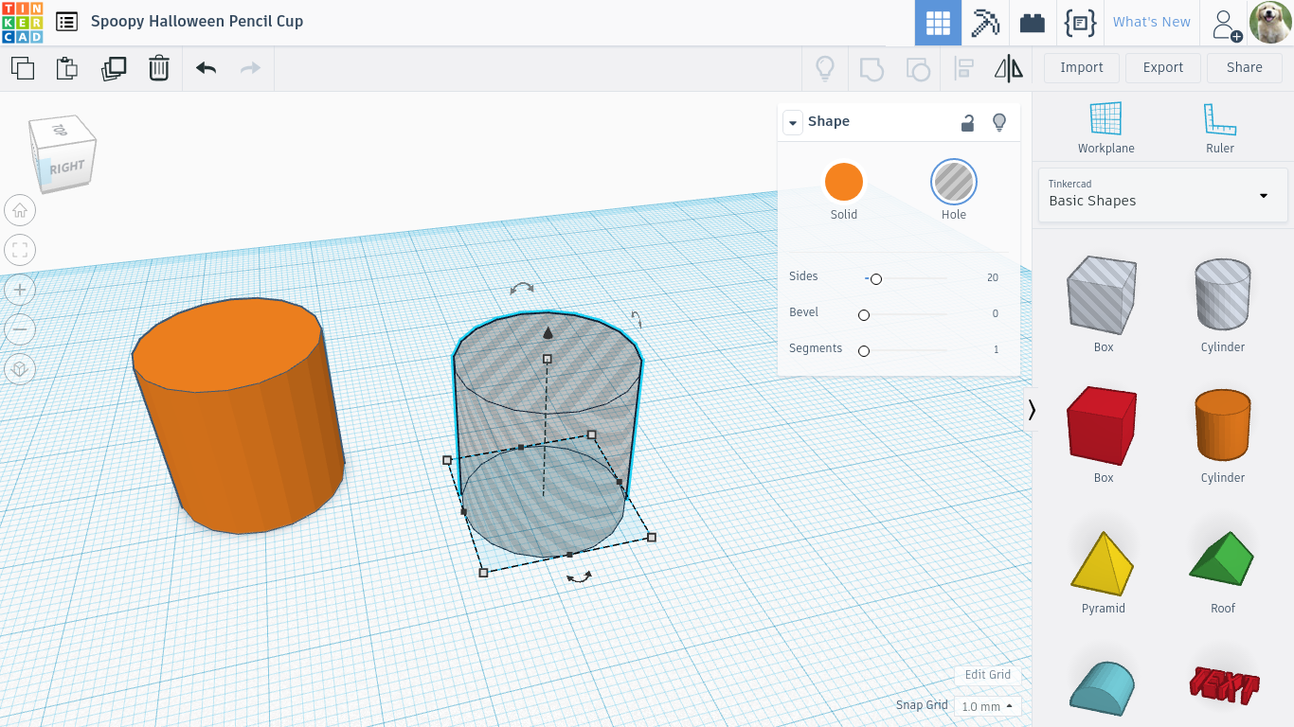Pick the yellow Pyramid shape
The height and width of the screenshot is (727, 1294).
point(1103,565)
